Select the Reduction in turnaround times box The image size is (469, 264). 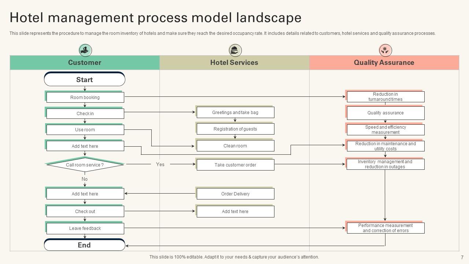tap(385, 97)
